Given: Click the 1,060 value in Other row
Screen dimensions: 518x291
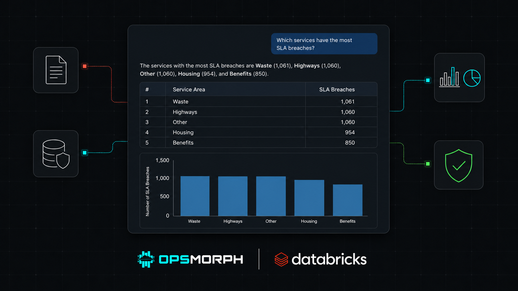Looking at the screenshot, I should click(348, 122).
